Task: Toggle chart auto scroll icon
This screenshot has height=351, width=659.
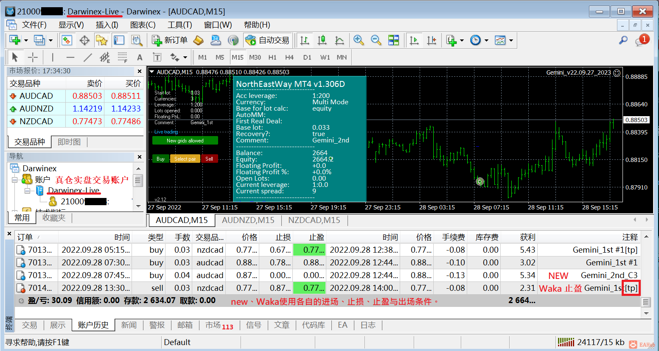Action: [x=414, y=40]
